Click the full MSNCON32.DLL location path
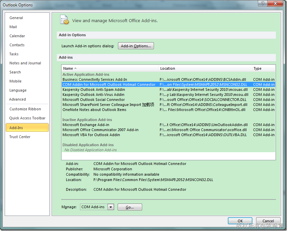 [x=153, y=180]
